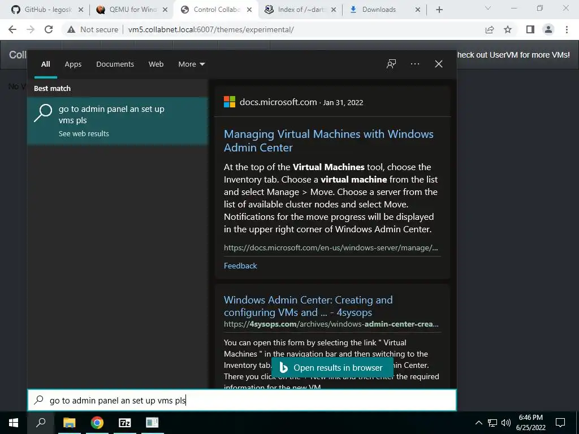The image size is (579, 434).
Task: Open the docs.microsoft.com URL link
Action: pyautogui.click(x=331, y=248)
